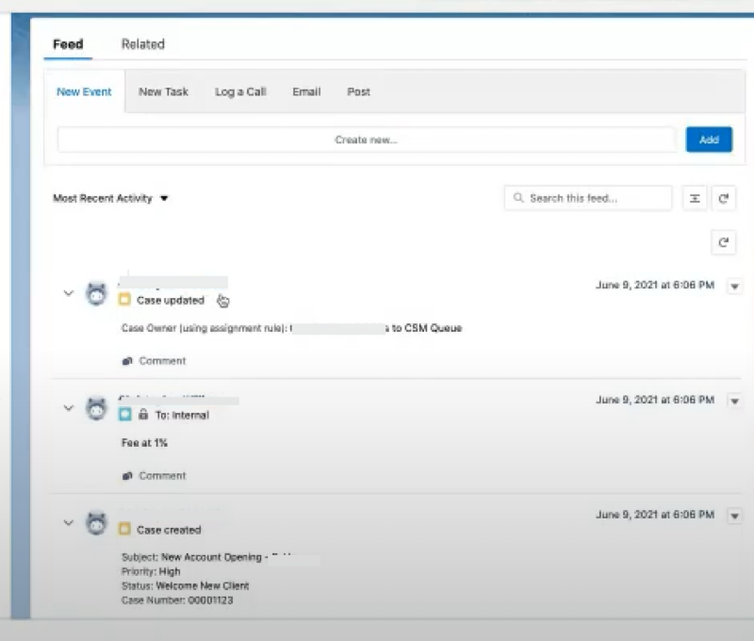Image resolution: width=754 pixels, height=641 pixels.
Task: Open actions menu for the Fee at 1% post
Action: (x=735, y=401)
